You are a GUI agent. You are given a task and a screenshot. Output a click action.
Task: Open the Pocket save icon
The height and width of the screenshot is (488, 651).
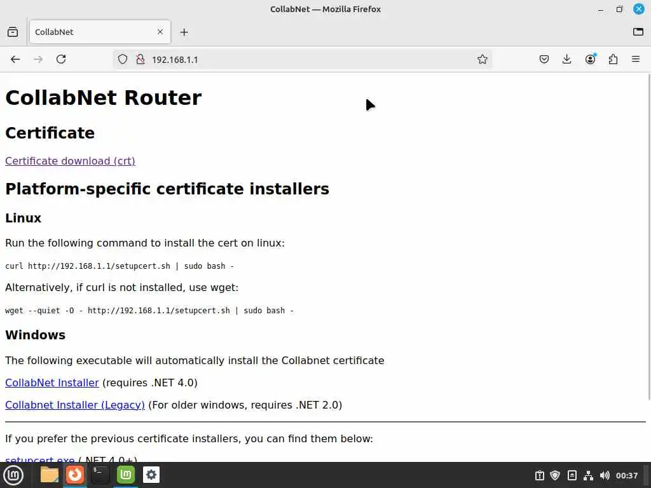(x=544, y=59)
